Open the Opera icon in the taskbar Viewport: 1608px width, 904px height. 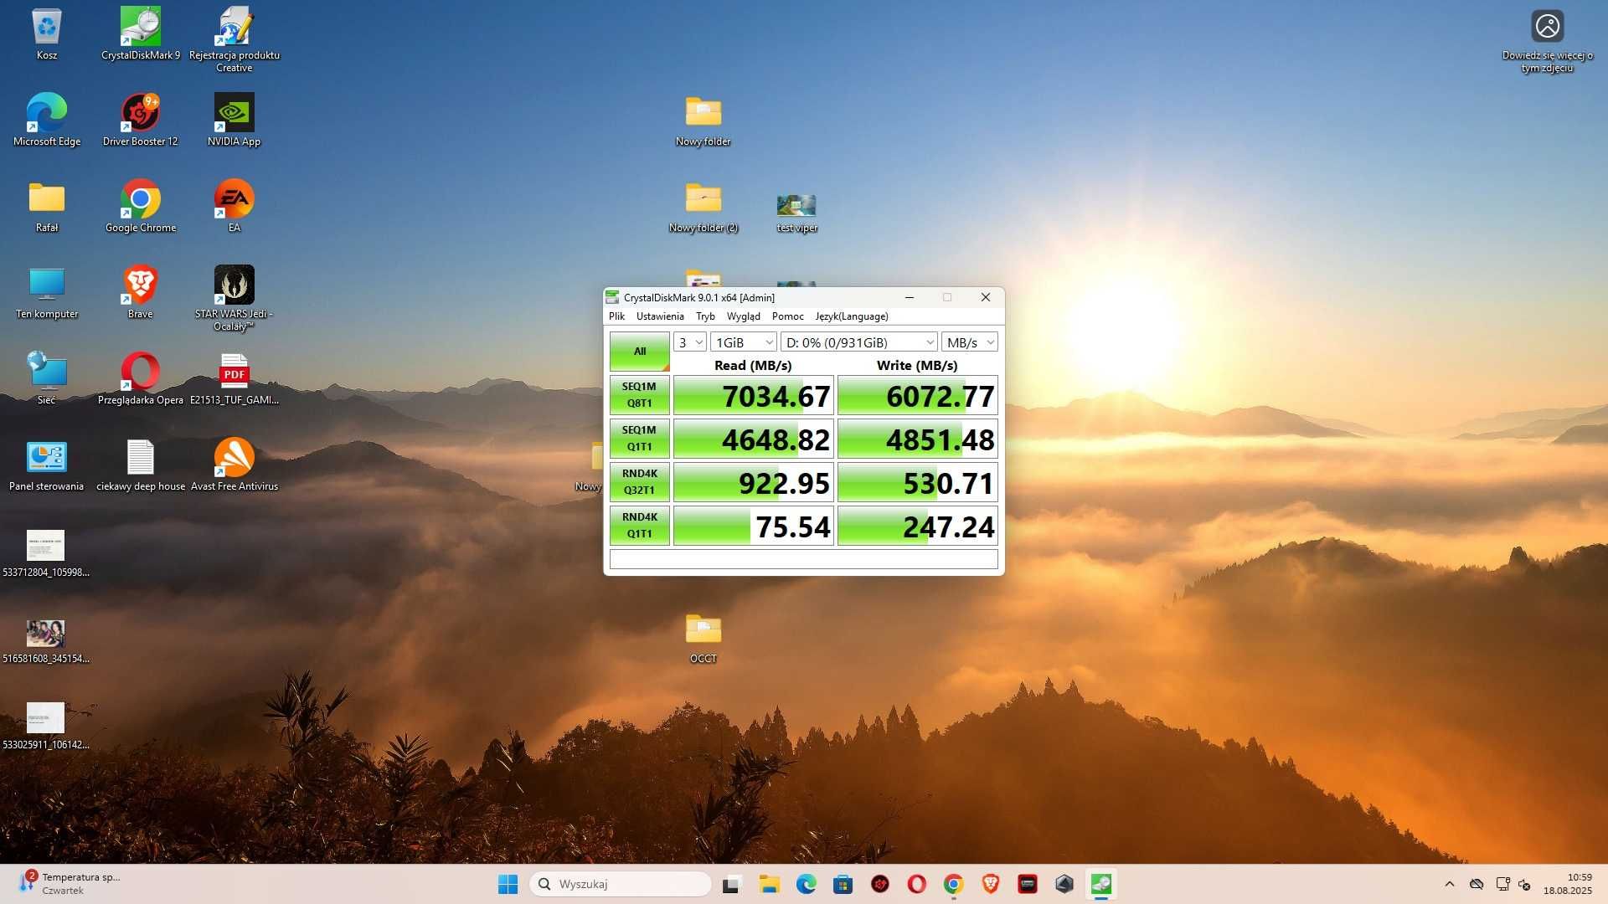pyautogui.click(x=916, y=884)
